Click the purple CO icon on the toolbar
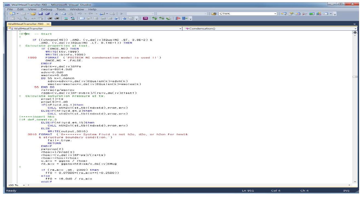Viewport: 361px width, 197px height. [x=145, y=19]
